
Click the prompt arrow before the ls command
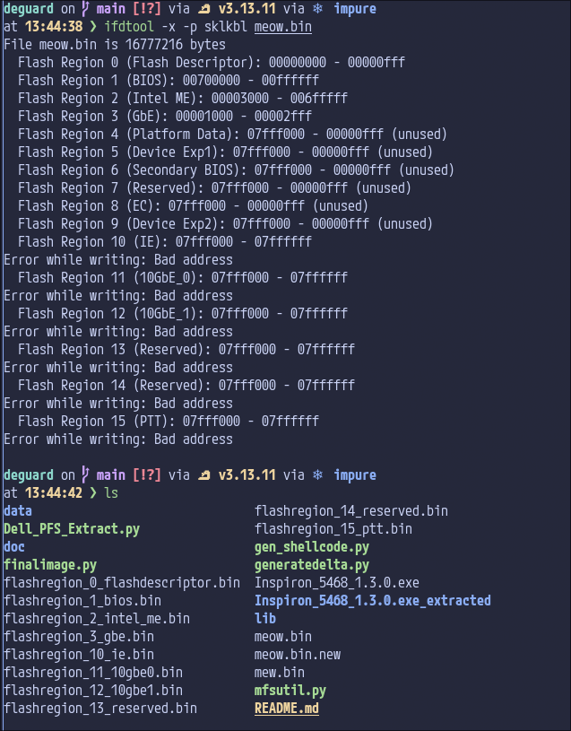pos(94,492)
